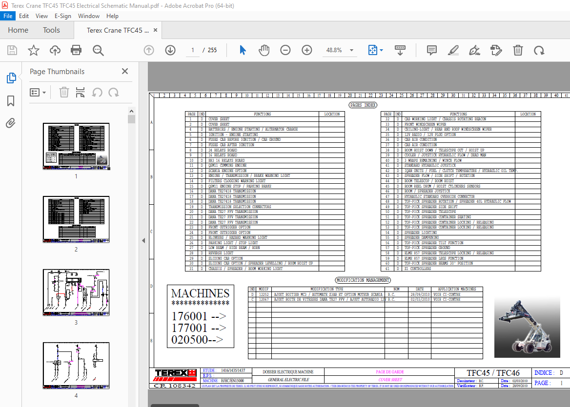This screenshot has width=570, height=407.
Task: Activate the hand pan tool
Action: pyautogui.click(x=264, y=50)
